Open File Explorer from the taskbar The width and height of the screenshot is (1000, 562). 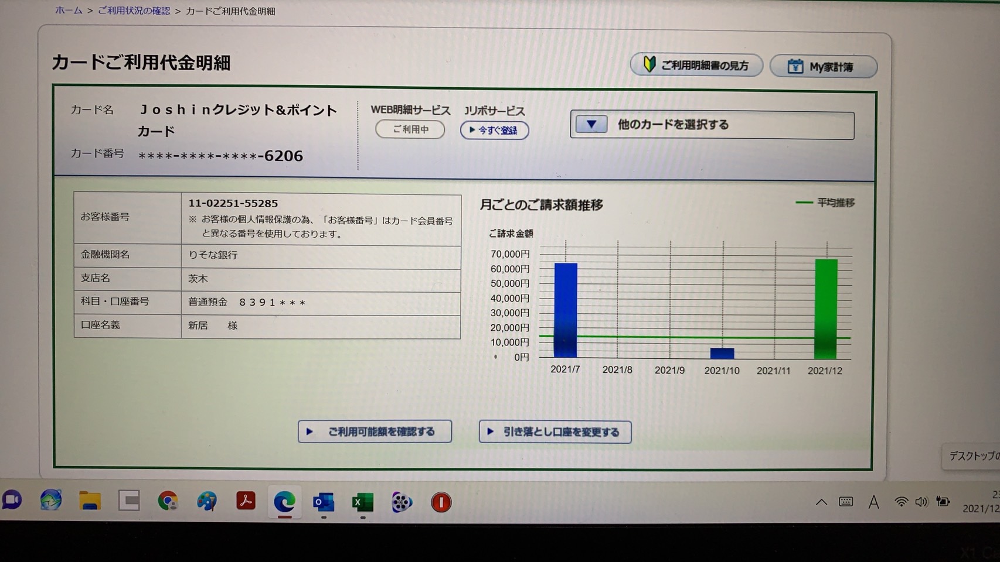point(90,501)
